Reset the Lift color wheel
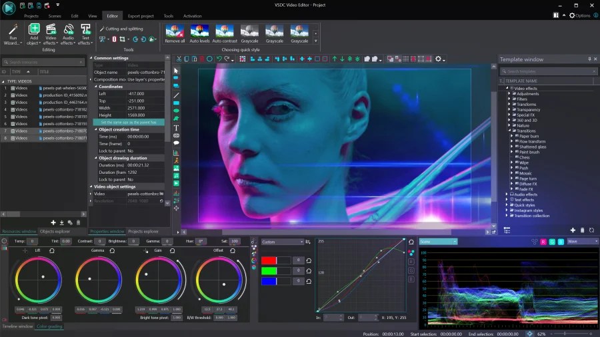Viewport: 600px width, 337px height. click(x=51, y=250)
